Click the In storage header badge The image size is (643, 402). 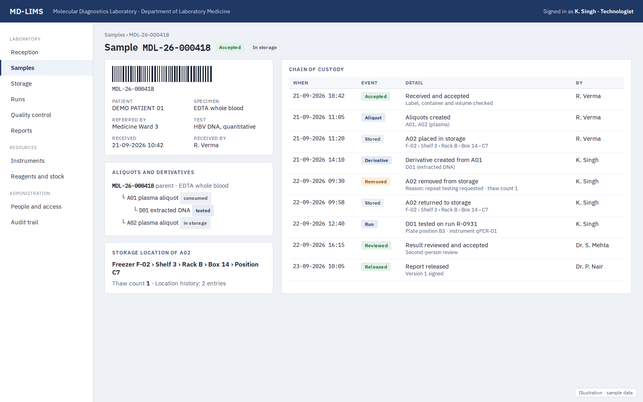click(264, 47)
